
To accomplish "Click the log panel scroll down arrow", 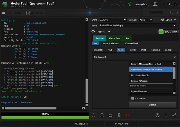I will 87,105.
